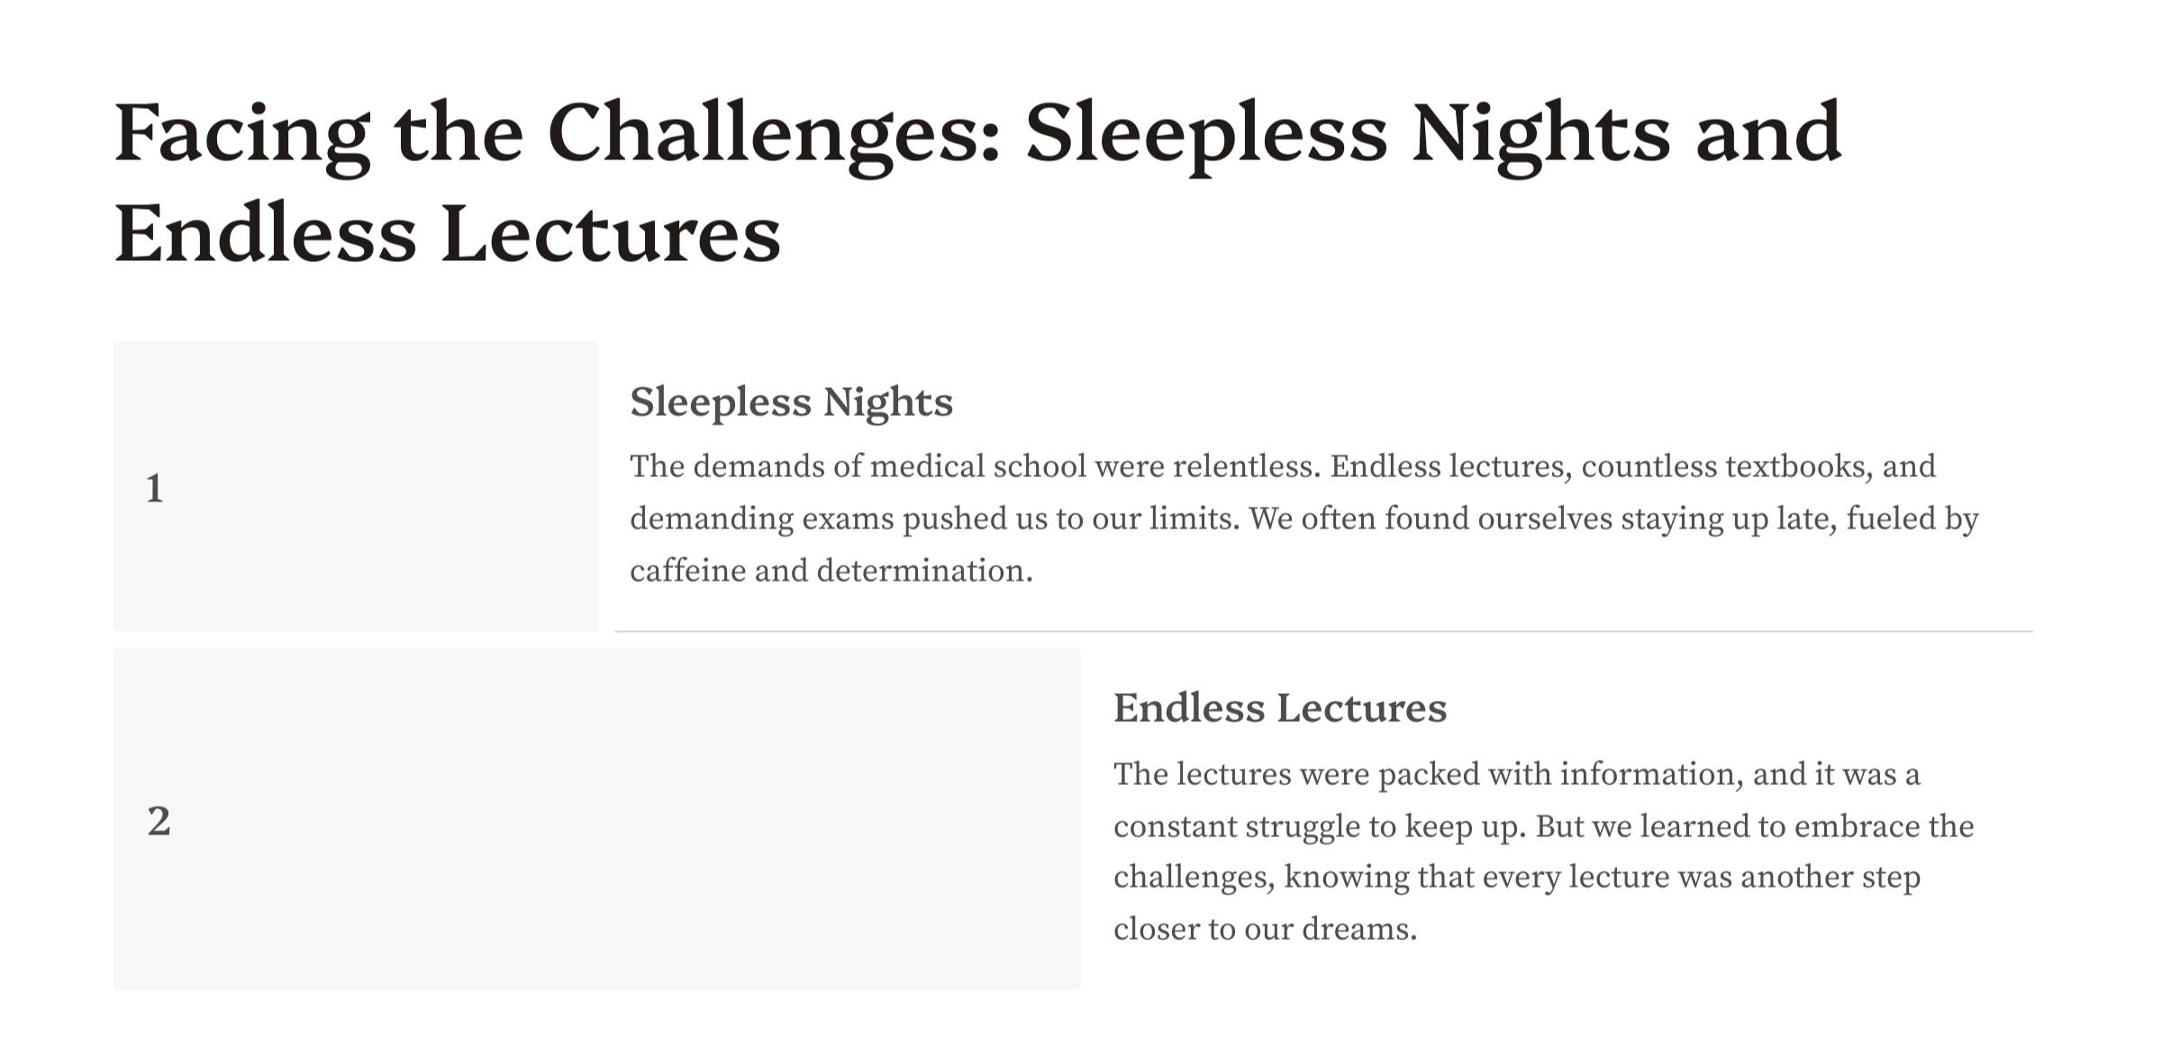Click the word "relentless" in the first paragraph
The height and width of the screenshot is (1055, 2162).
(1246, 467)
